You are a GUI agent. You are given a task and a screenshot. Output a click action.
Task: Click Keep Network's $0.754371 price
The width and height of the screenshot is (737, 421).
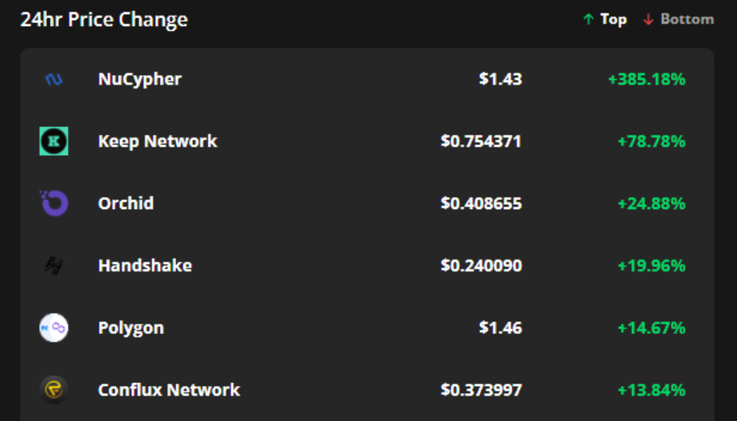tap(481, 141)
